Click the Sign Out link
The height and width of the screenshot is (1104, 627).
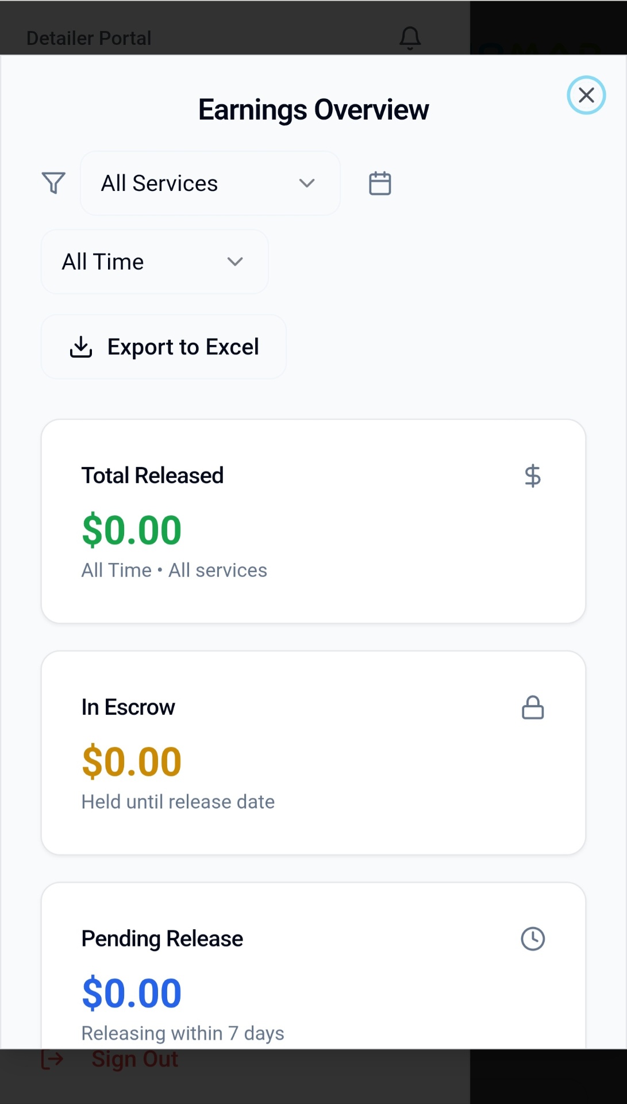[134, 1059]
